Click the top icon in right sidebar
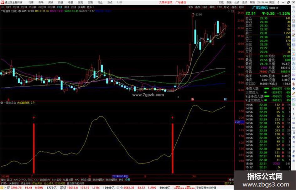 click(294, 7)
